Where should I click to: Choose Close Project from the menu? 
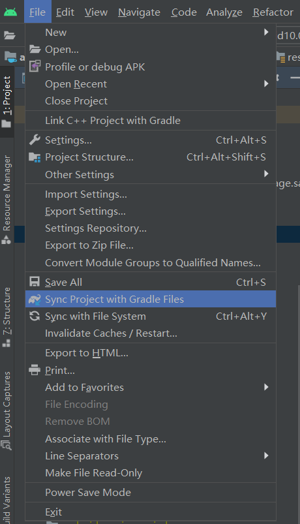(151, 101)
